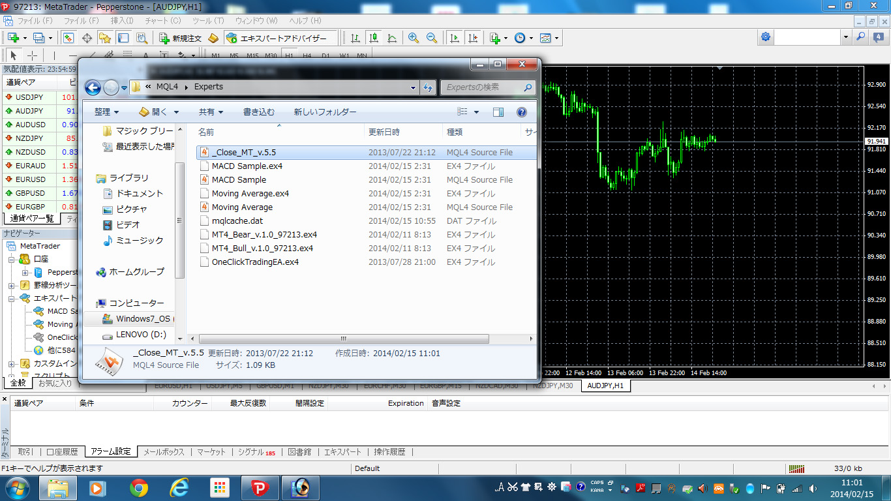Open the profiles icon in toolbar
891x501 pixels.
(x=38, y=38)
